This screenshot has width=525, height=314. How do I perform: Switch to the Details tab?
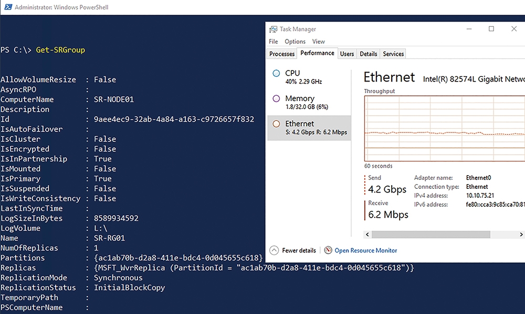369,54
